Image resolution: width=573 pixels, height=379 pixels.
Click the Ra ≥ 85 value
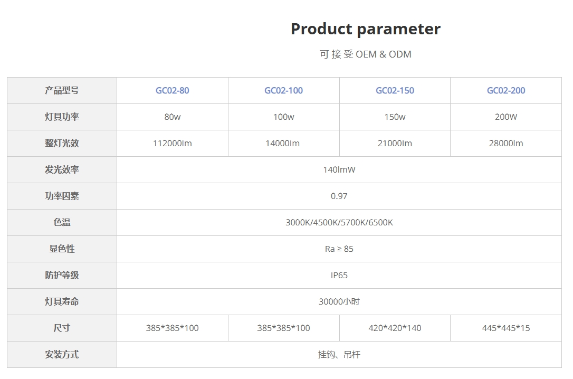(x=339, y=249)
